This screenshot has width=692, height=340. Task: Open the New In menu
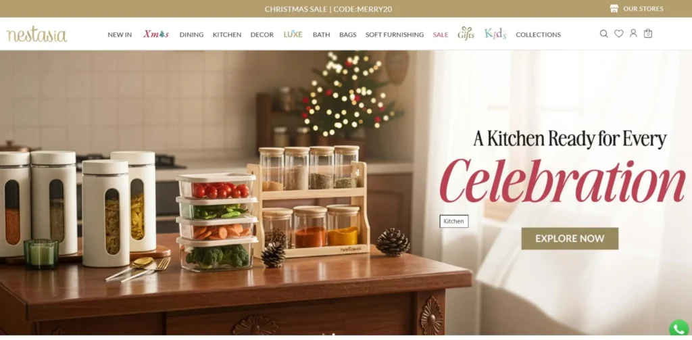(120, 34)
